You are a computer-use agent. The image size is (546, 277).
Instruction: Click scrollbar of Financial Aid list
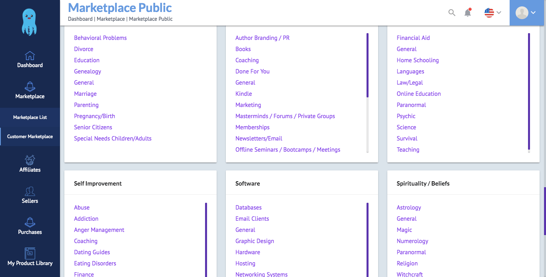(529, 91)
